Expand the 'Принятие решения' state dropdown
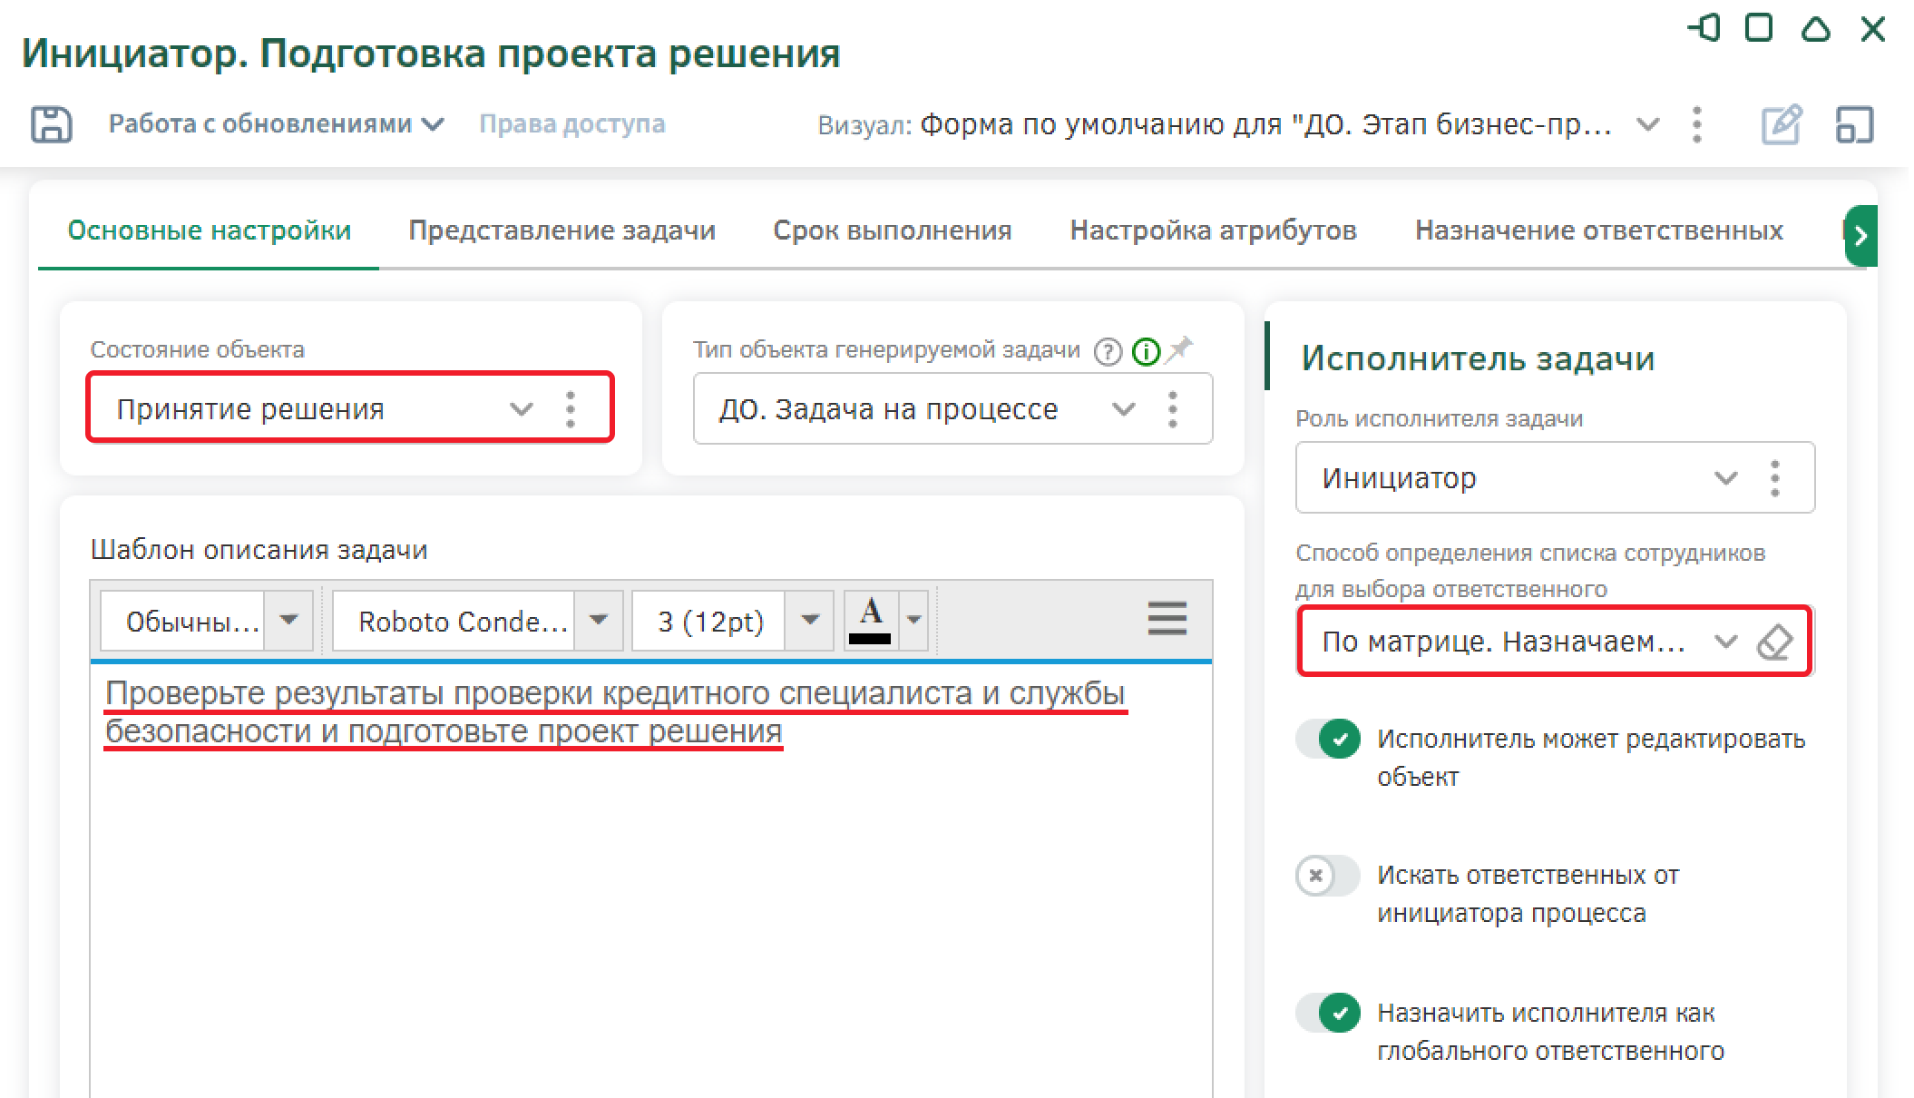Screen dimensions: 1914x1098 click(521, 409)
